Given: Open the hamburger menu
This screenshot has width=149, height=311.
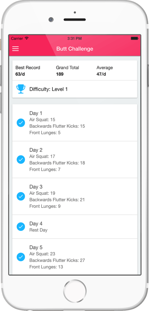Looking at the screenshot, I should (x=16, y=49).
